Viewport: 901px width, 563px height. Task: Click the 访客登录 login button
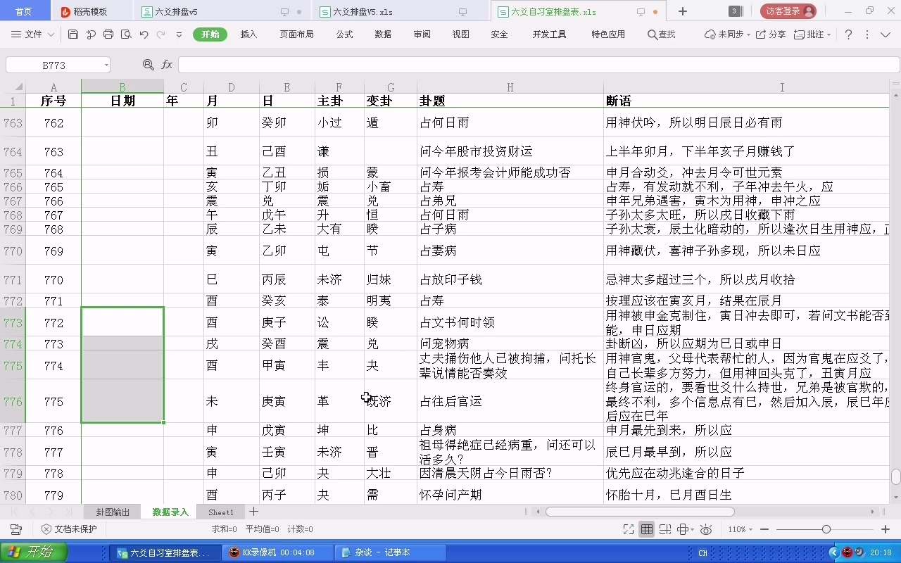coord(788,11)
